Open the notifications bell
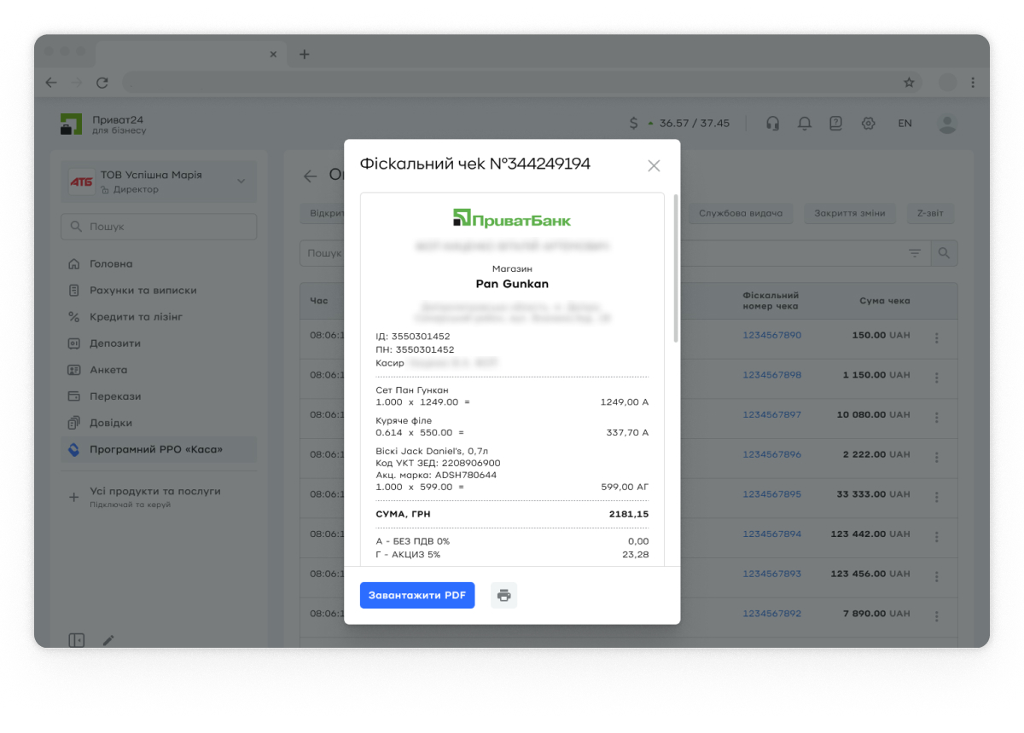Screen dimensions: 1024x733 (x=804, y=124)
